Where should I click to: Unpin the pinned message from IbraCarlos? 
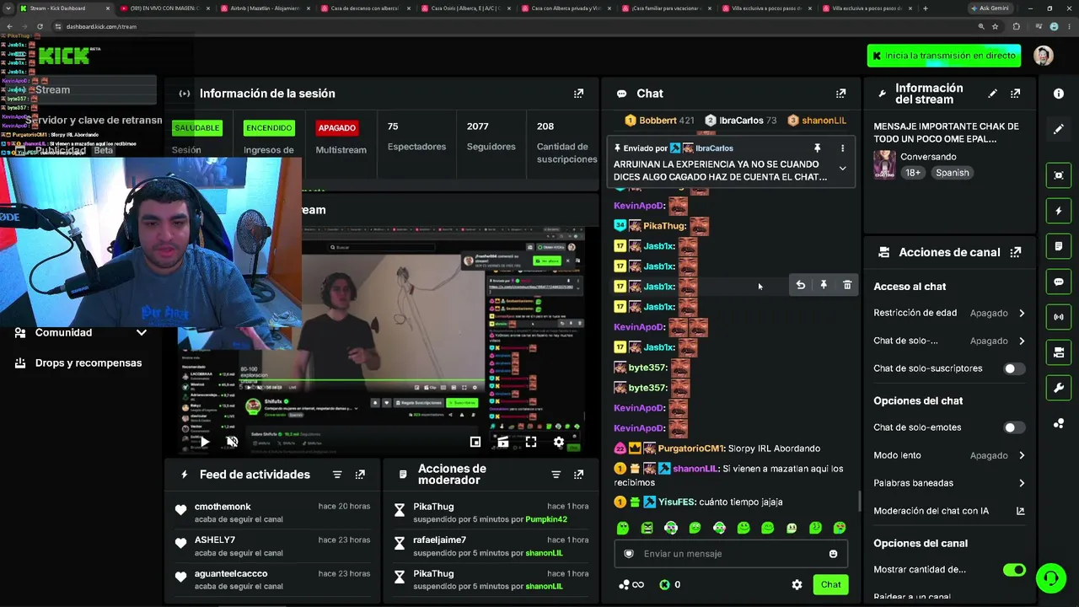point(817,148)
